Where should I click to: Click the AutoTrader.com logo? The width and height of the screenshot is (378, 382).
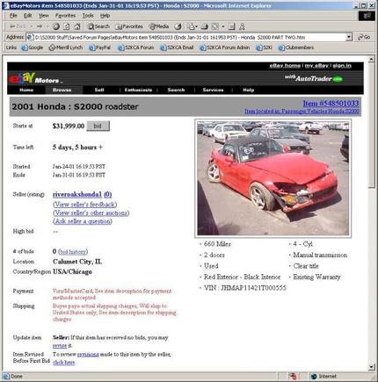coord(314,78)
